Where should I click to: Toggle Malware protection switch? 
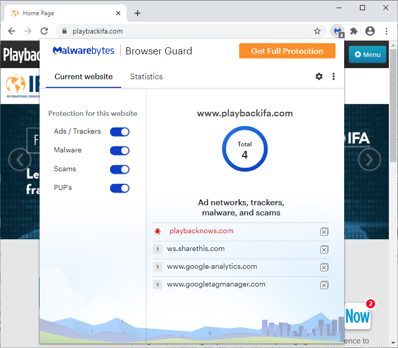(120, 150)
